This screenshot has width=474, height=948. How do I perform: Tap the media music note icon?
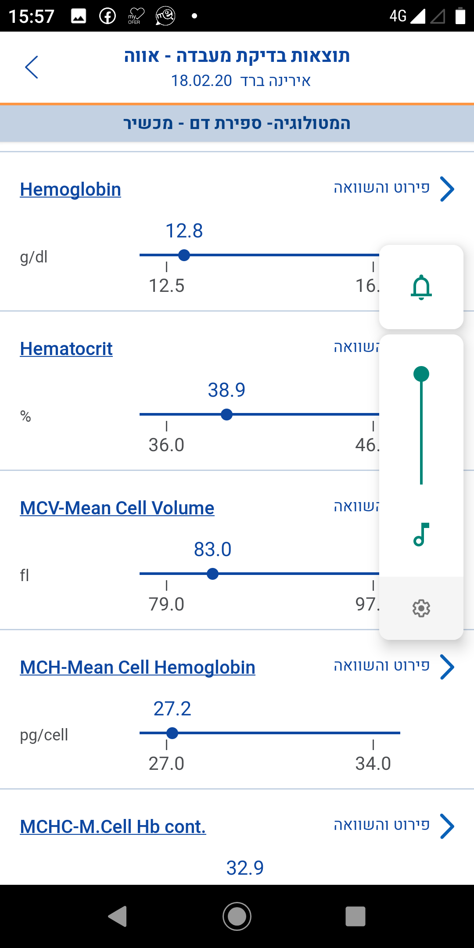421,535
